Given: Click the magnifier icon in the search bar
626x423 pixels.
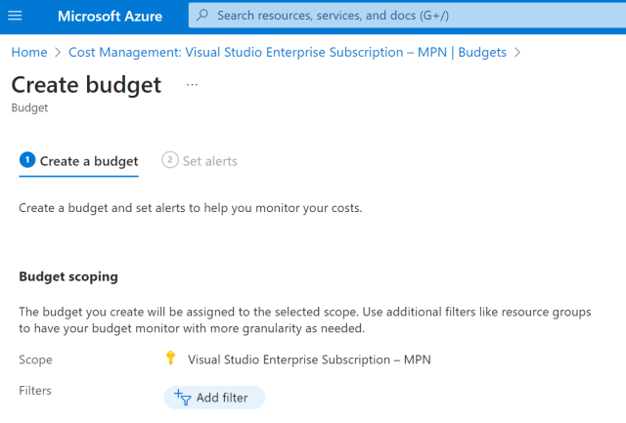Looking at the screenshot, I should coord(202,16).
